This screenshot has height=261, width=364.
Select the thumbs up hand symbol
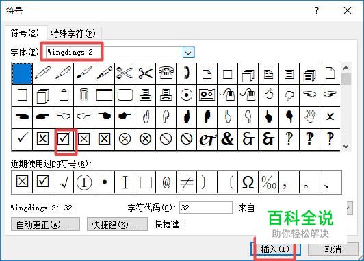point(269,95)
